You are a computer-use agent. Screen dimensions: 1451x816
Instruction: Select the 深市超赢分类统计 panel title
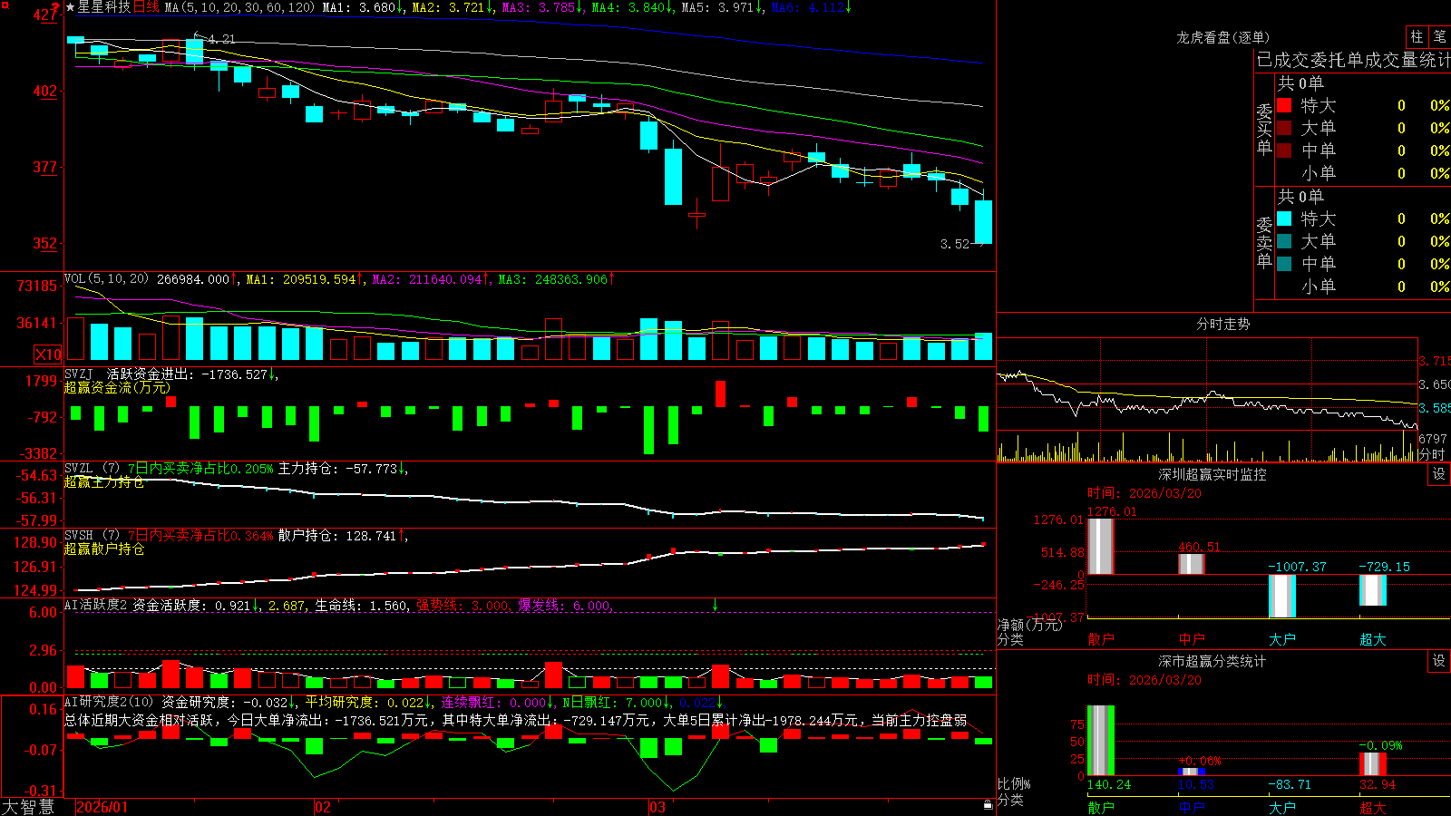tap(1212, 661)
